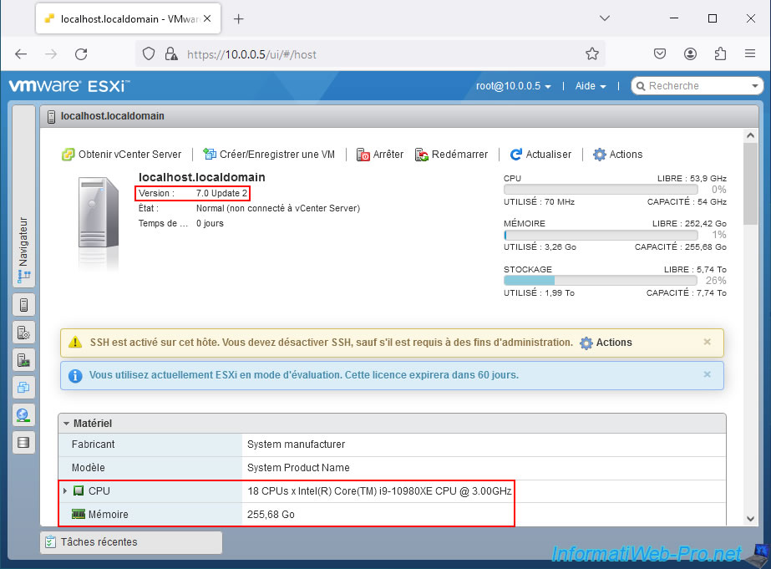
Task: Refresh with the Actualiser button
Action: point(540,155)
